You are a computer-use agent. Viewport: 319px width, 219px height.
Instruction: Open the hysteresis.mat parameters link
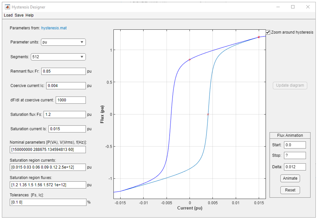54,28
